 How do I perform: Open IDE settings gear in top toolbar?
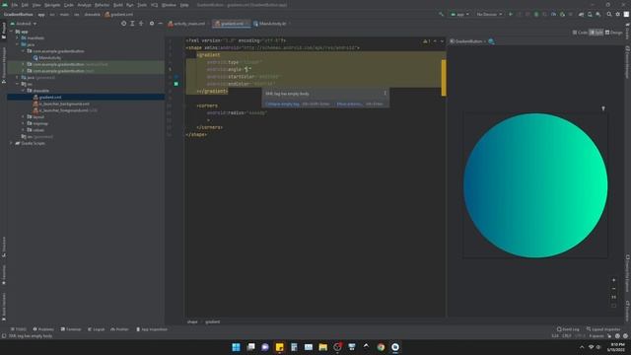pos(618,14)
